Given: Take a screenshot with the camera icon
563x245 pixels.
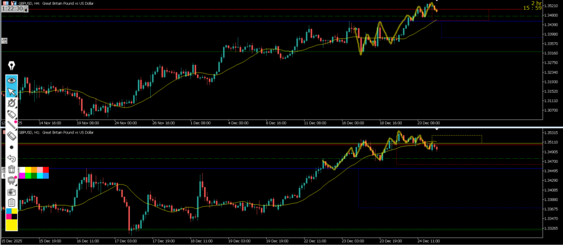Looking at the screenshot, I should 12,192.
